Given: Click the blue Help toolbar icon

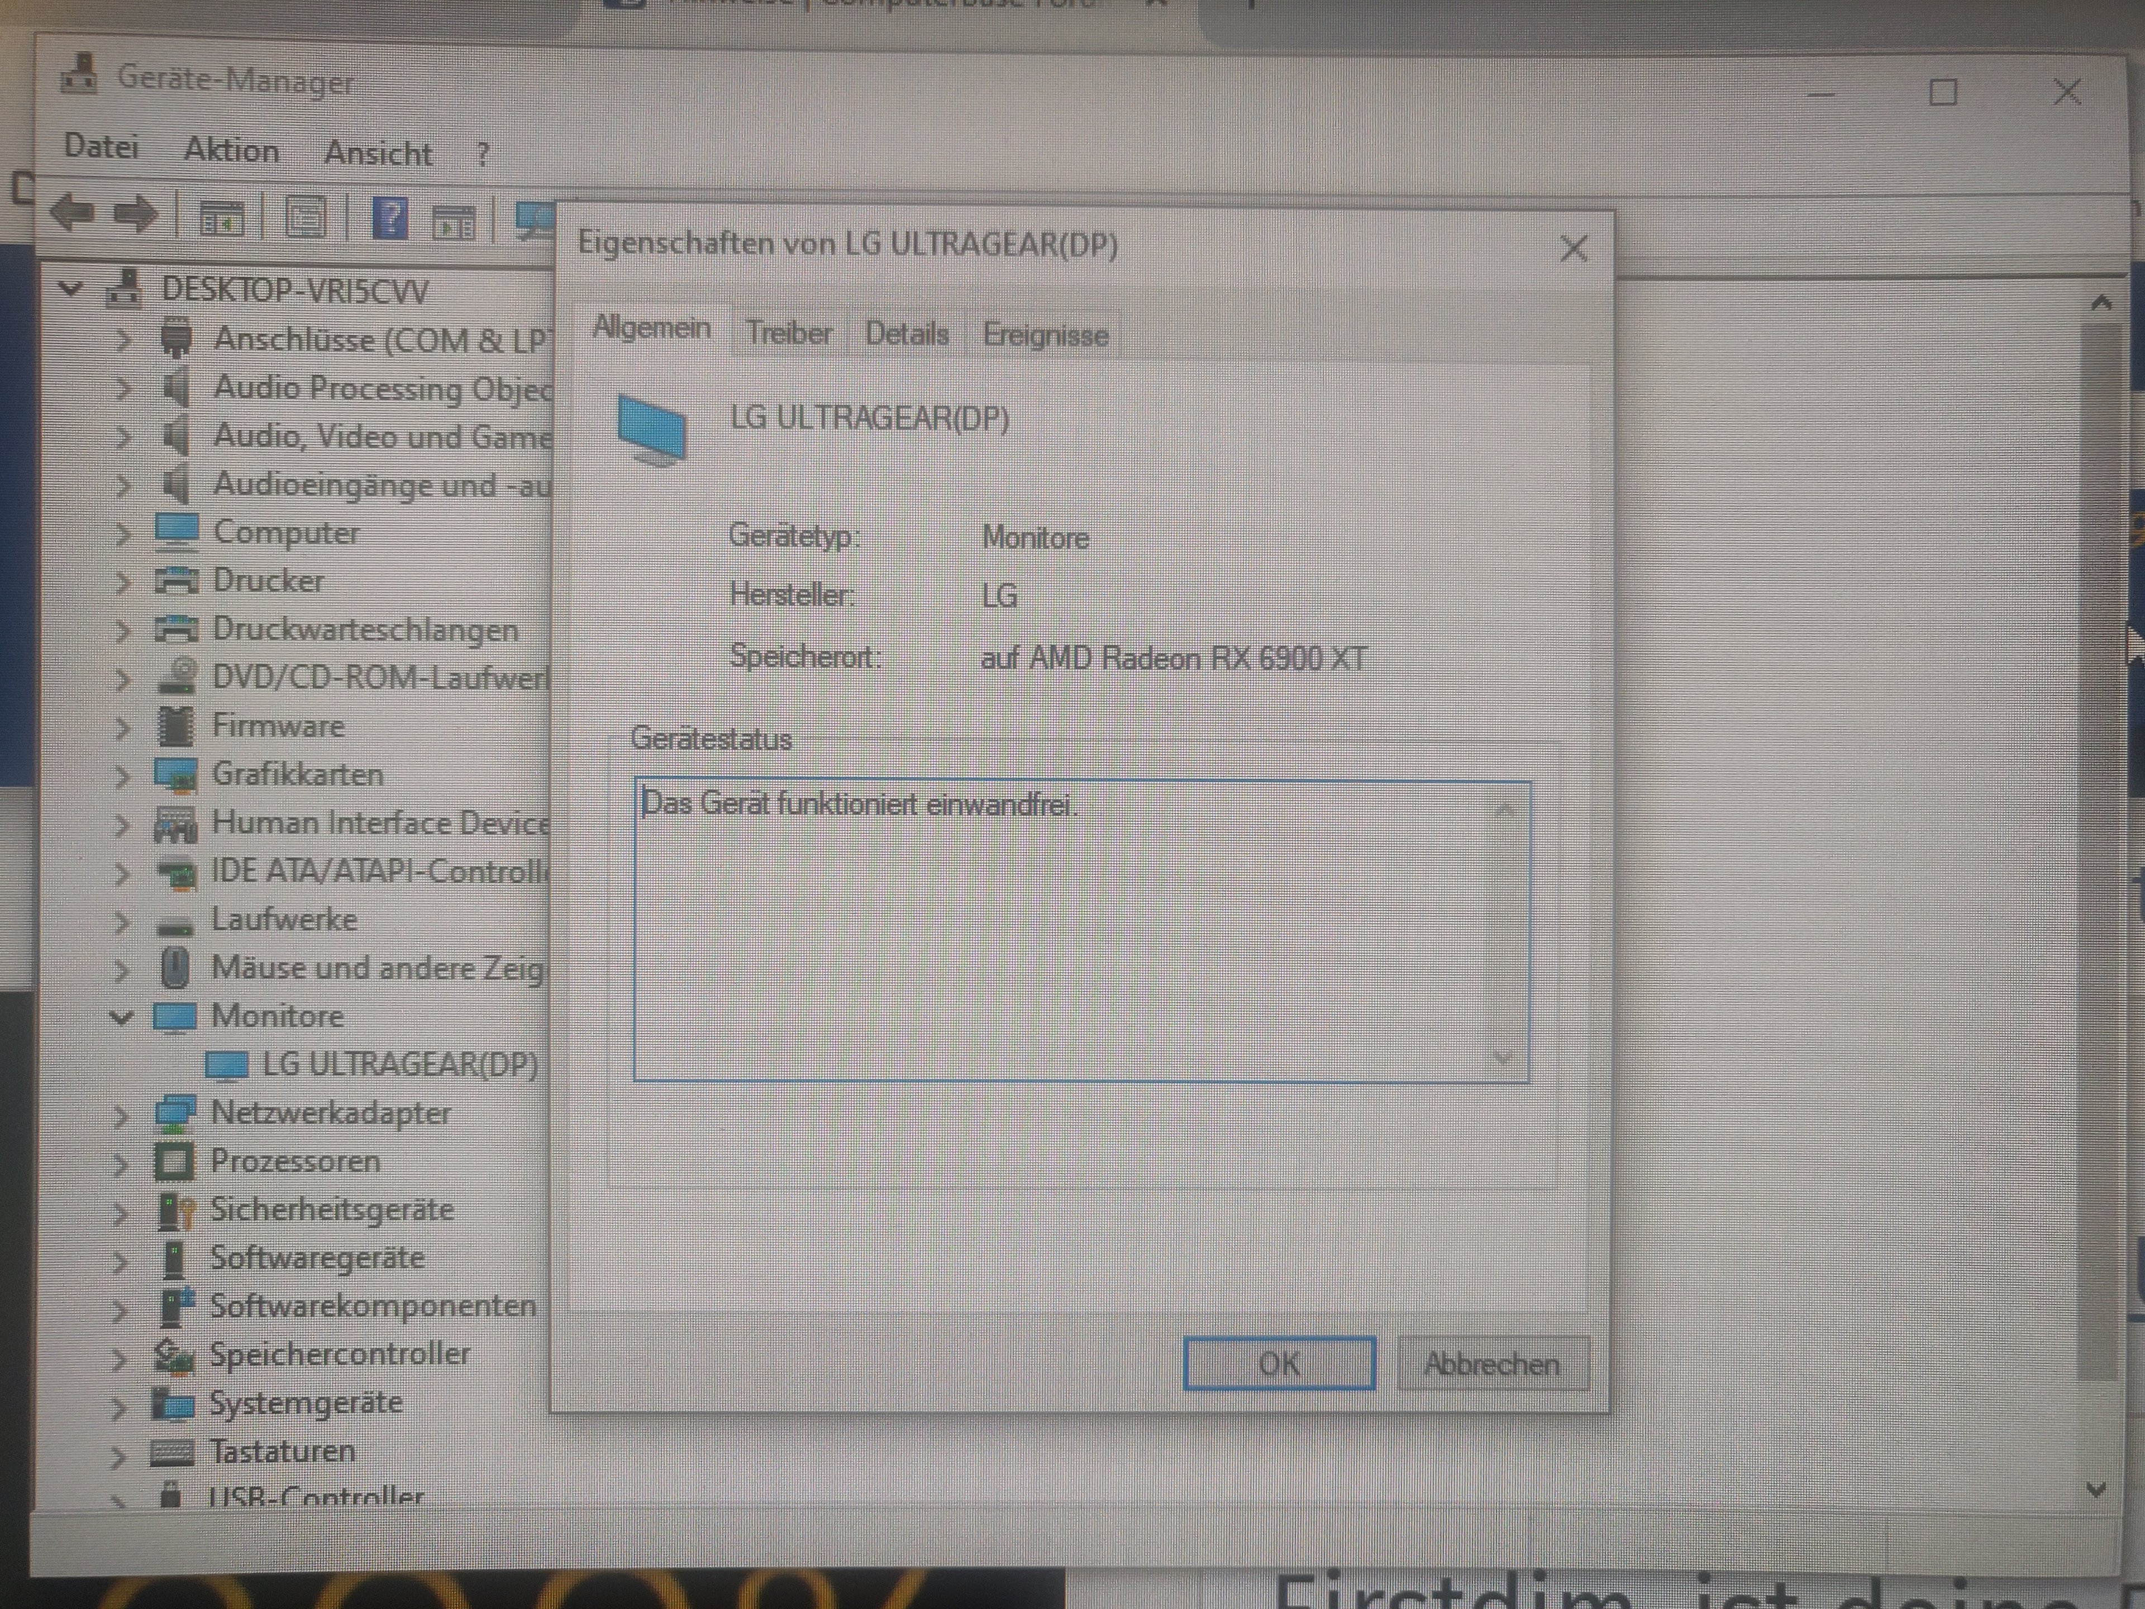Looking at the screenshot, I should tap(390, 218).
